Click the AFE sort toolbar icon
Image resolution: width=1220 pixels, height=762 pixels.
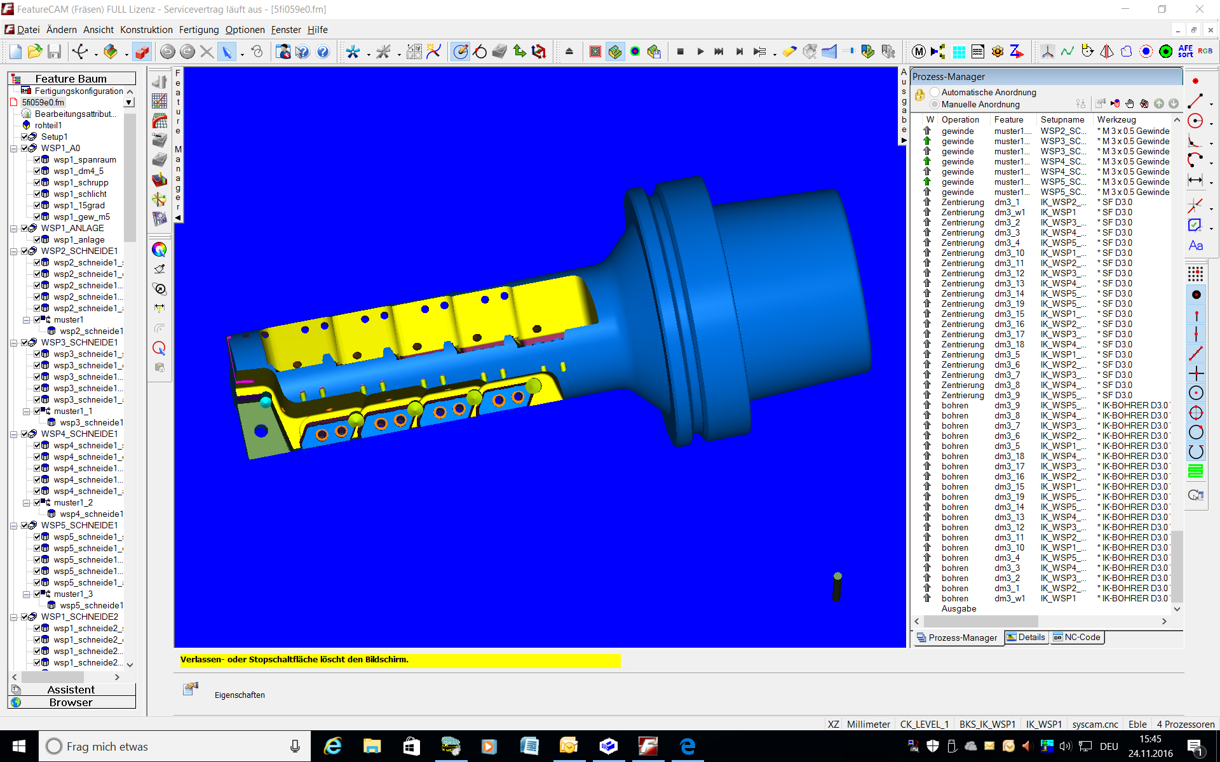point(1185,51)
